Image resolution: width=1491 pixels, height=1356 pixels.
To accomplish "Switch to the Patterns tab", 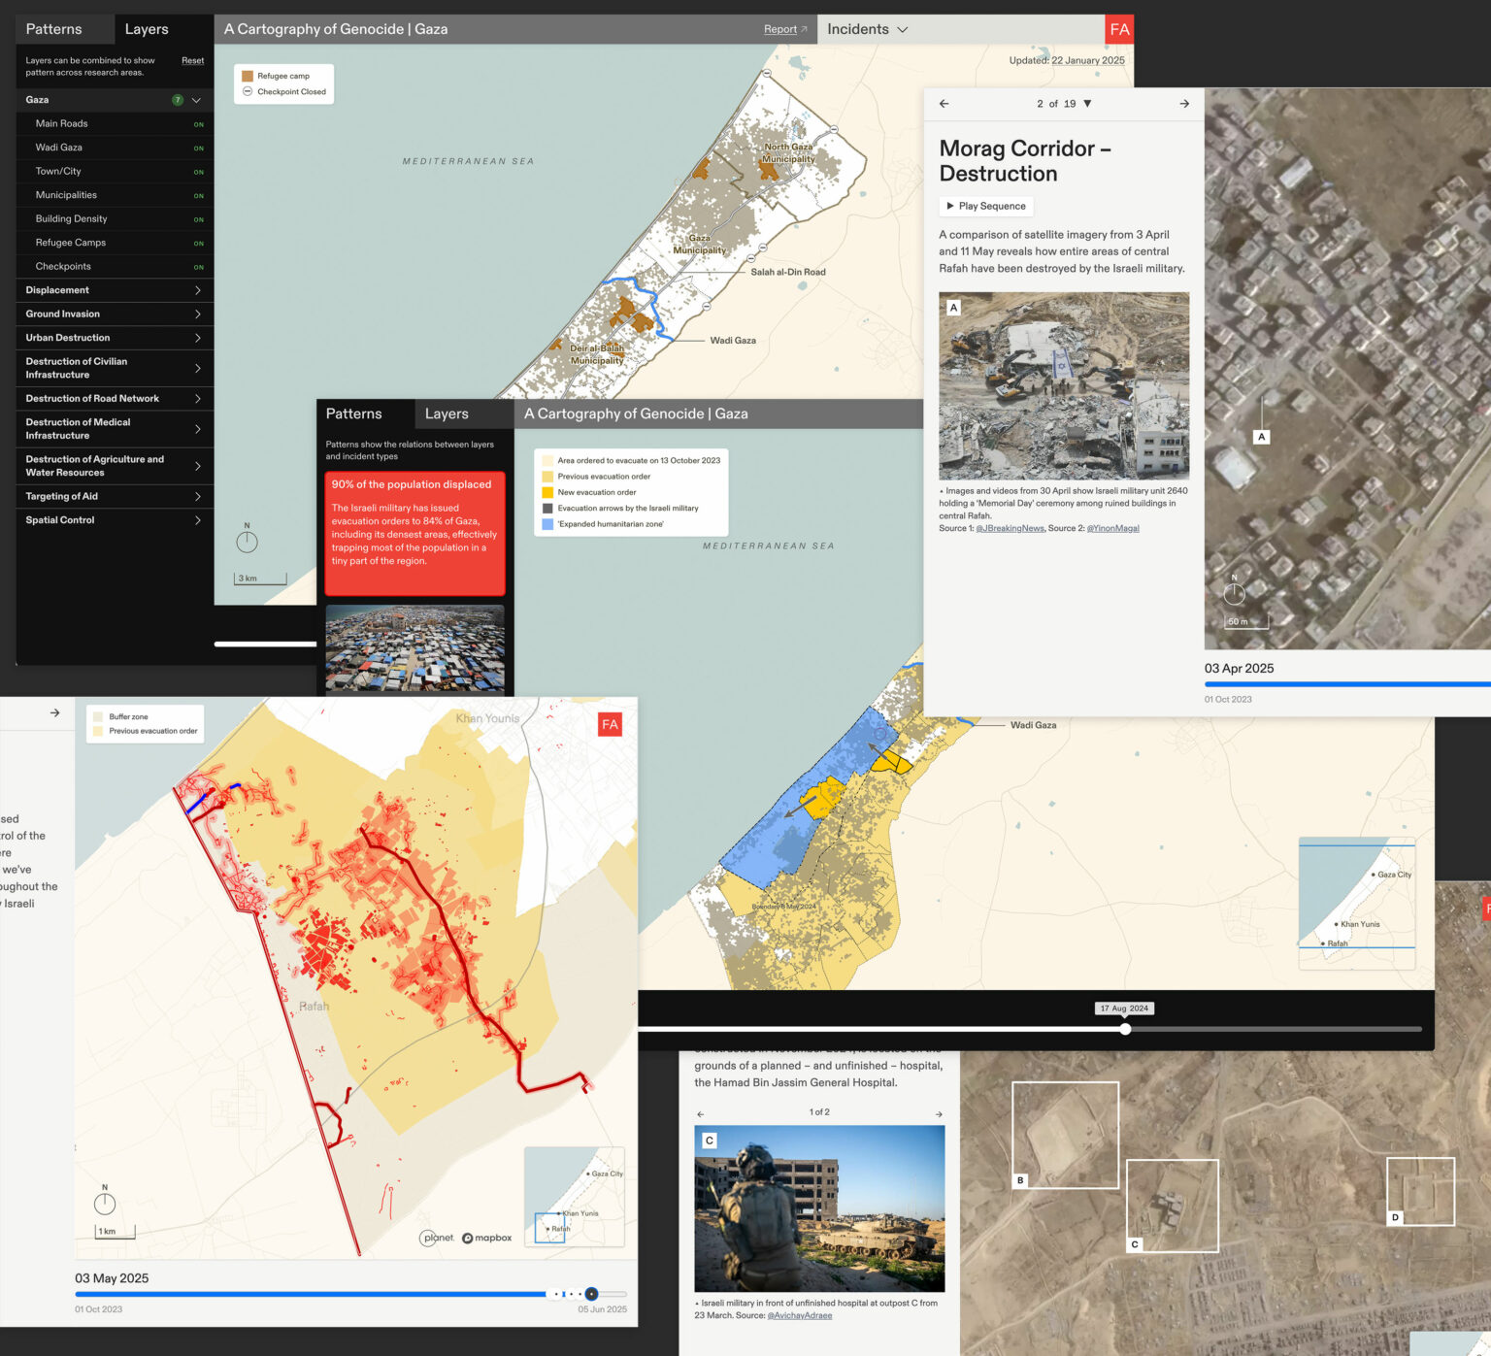I will [x=54, y=29].
